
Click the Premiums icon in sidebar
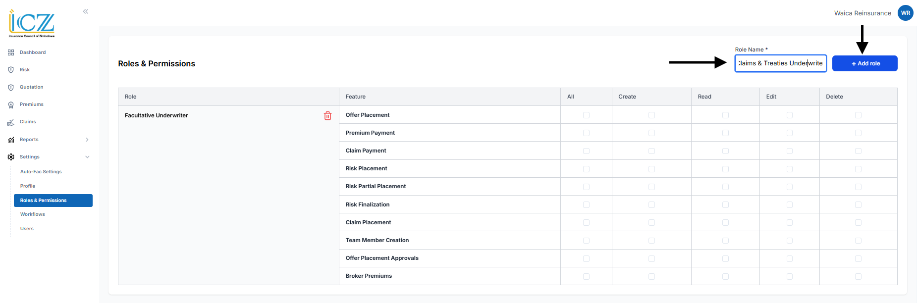point(11,105)
